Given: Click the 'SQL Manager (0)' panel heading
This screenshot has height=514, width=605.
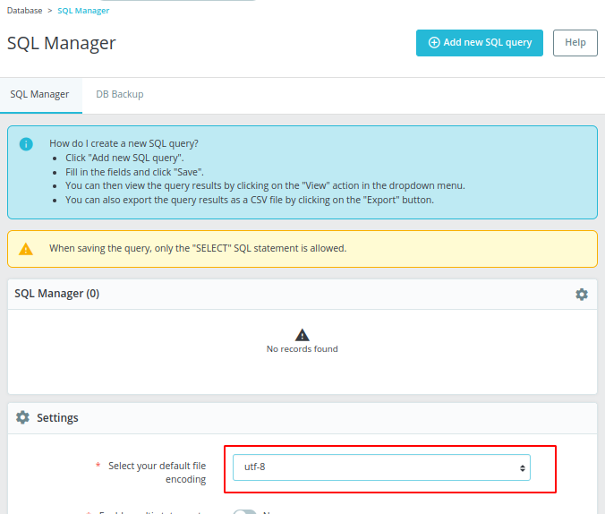Looking at the screenshot, I should [57, 294].
